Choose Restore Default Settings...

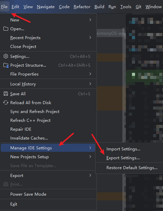pyautogui.click(x=132, y=168)
